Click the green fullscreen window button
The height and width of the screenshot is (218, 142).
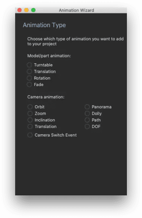(33, 10)
